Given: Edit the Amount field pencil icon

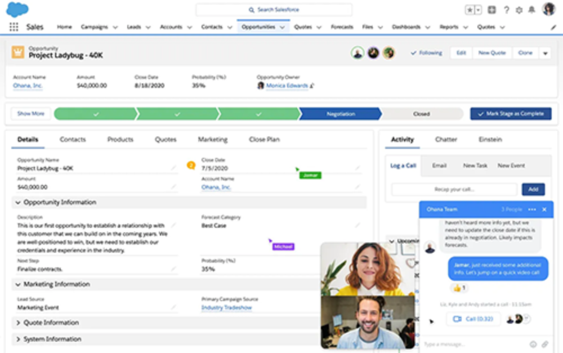Looking at the screenshot, I should [173, 187].
